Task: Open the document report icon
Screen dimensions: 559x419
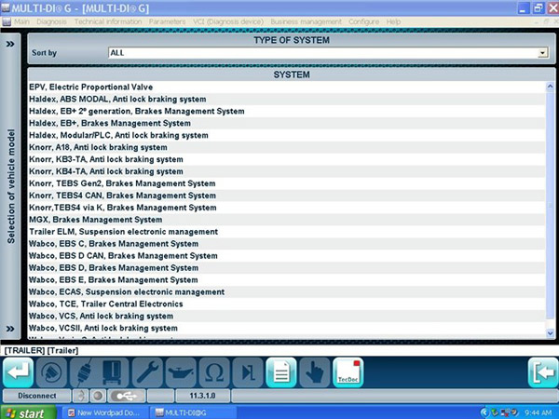Action: coord(280,372)
